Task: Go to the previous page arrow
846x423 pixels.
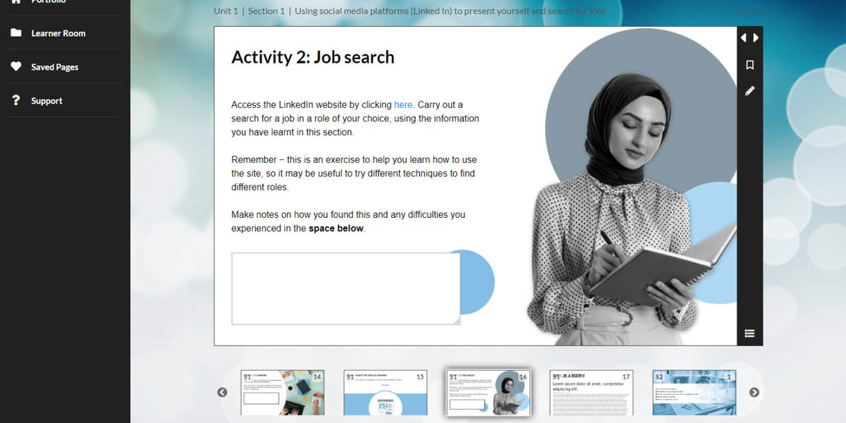Action: (x=743, y=38)
